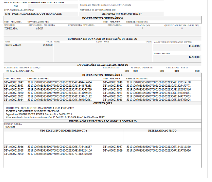Click the MOTORISTA: DIOLENO DE LIMA BEZERRA line

pos(40,108)
